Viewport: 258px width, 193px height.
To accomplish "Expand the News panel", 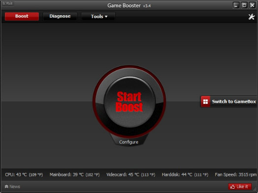I will click(12, 187).
